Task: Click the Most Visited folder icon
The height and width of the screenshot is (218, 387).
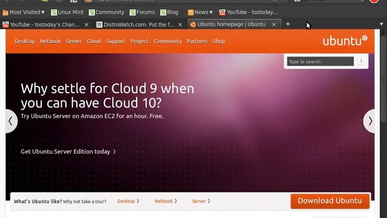Action: pyautogui.click(x=5, y=12)
